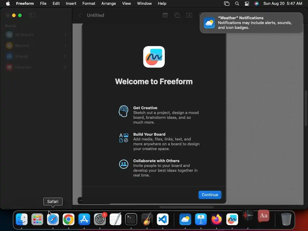308x231 pixels.
Task: Open the Weather Notifications banner
Action: [251, 23]
